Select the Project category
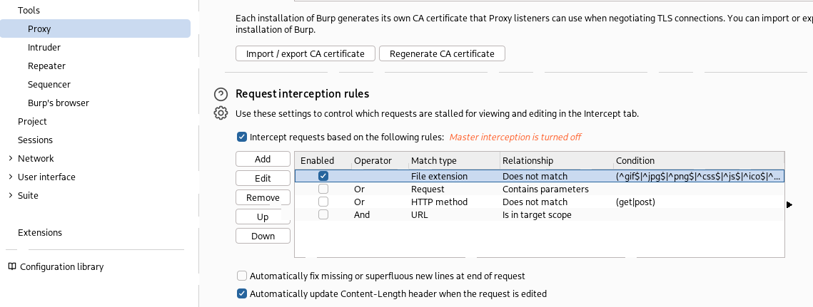This screenshot has width=813, height=307. tap(32, 122)
